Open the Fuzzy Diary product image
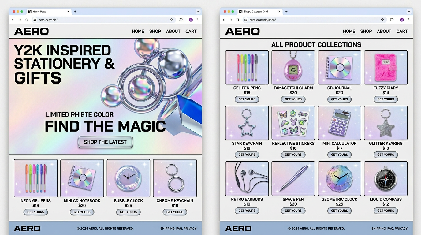Viewport: 421px width, 235px height. coord(386,68)
